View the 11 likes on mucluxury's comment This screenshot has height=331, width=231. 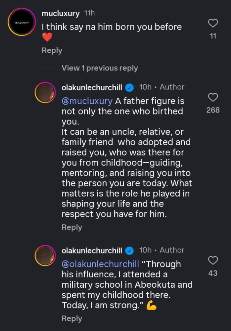[x=213, y=36]
